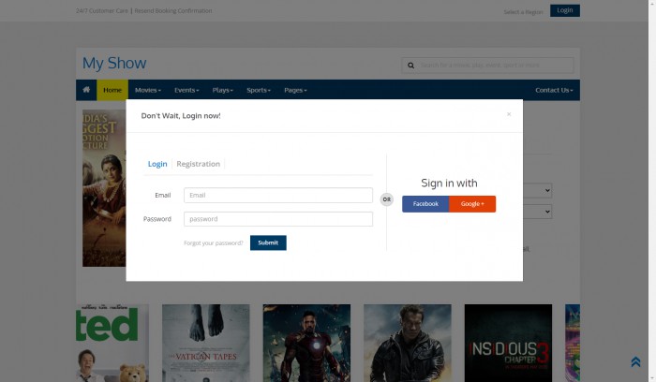Open Forgot your password link
This screenshot has height=382, width=656.
[214, 242]
